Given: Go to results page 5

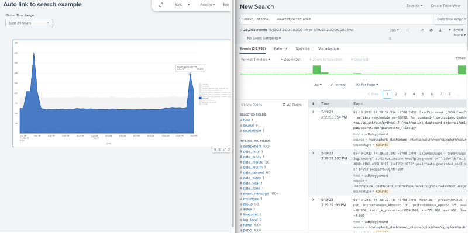Looking at the screenshot, I should pos(422,94).
